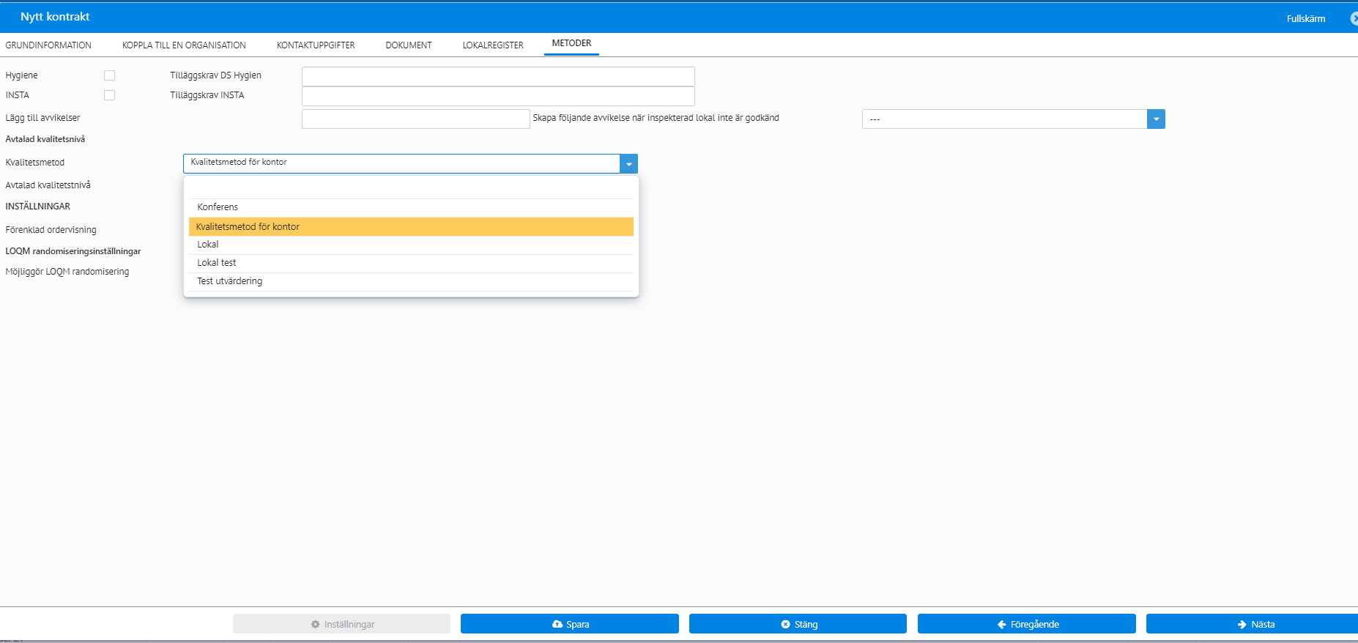This screenshot has width=1358, height=643.
Task: Open the Grundinformation tab
Action: point(48,45)
